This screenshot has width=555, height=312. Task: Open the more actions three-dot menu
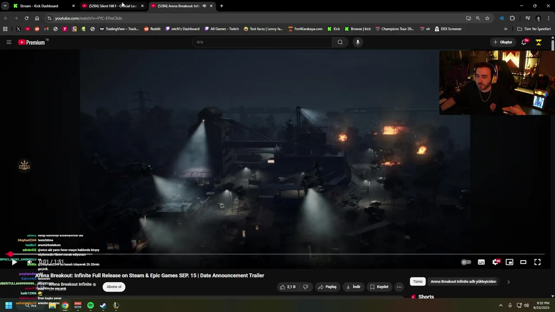(x=399, y=287)
